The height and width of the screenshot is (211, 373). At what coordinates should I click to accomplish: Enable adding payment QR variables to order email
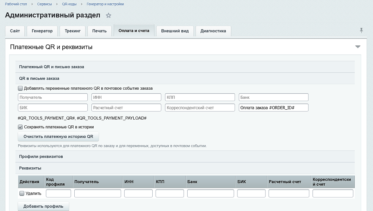tap(20, 88)
